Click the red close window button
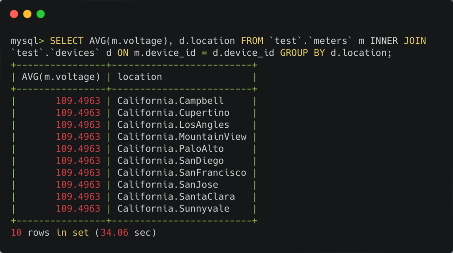 click(14, 14)
